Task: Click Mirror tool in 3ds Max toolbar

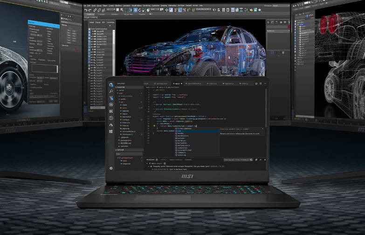Action: click(214, 10)
